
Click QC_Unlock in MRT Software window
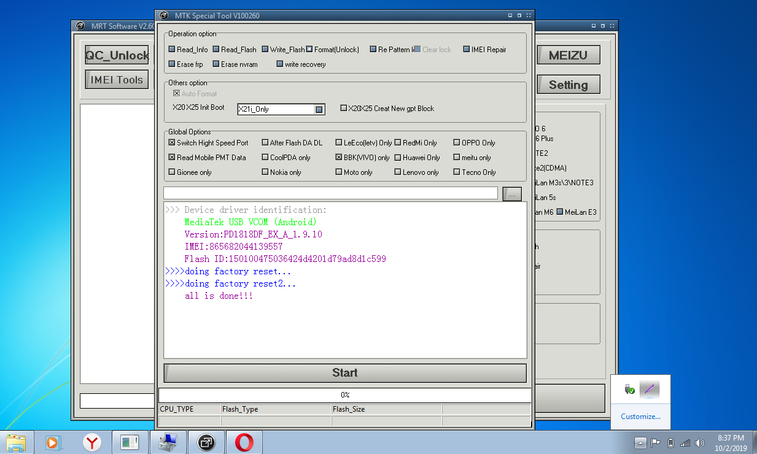pos(117,55)
